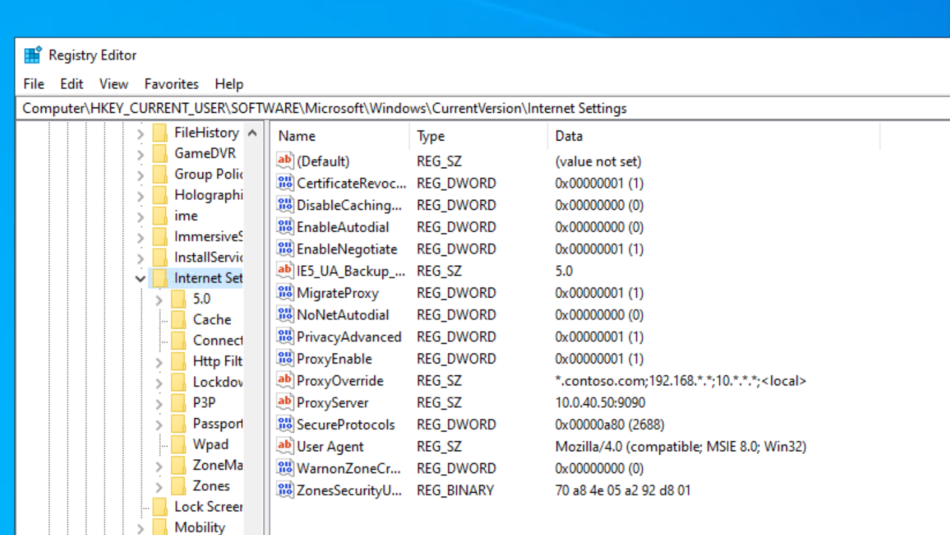Viewport: 950px width, 535px height.
Task: Click the data 0x00000a80 (2688)
Action: point(610,424)
